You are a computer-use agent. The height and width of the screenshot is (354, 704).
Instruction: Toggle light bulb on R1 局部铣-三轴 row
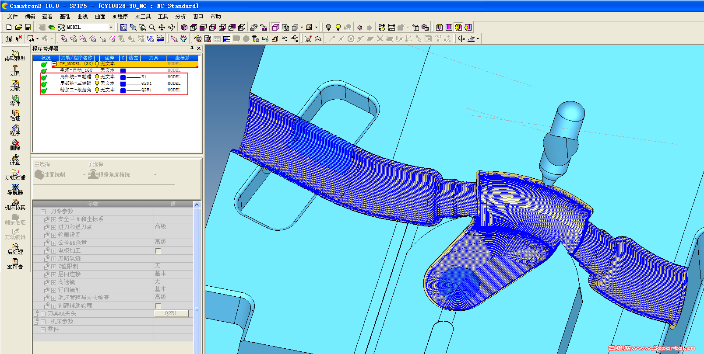97,77
